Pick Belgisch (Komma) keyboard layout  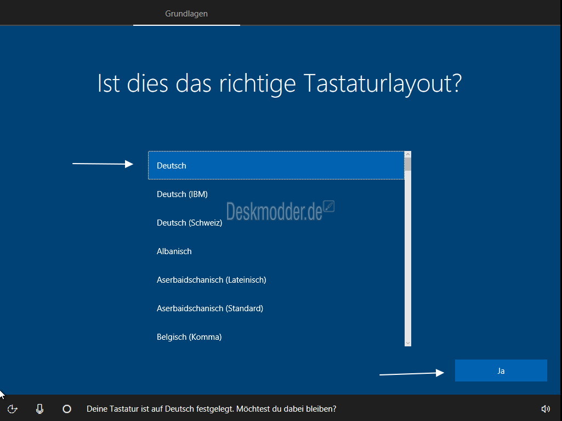tap(276, 336)
